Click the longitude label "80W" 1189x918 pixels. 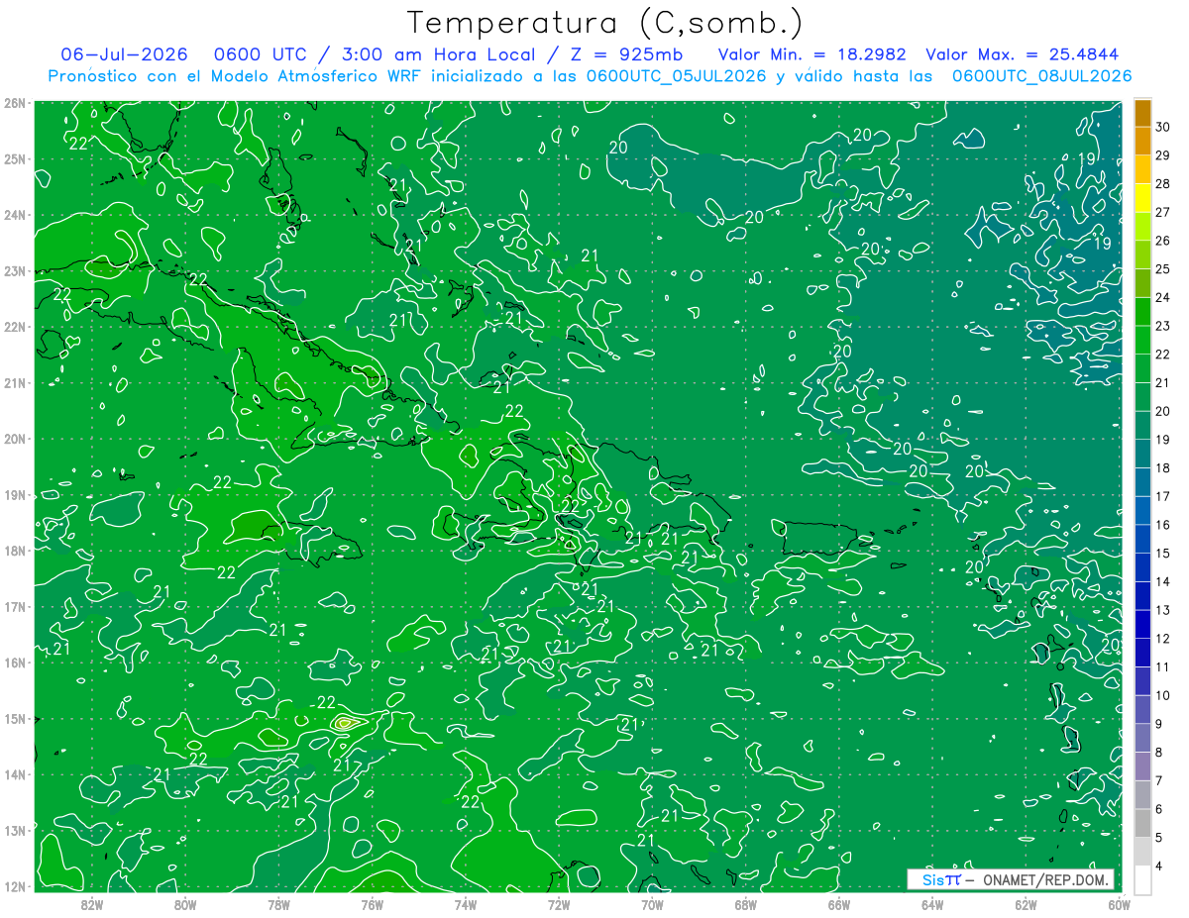[x=185, y=904]
